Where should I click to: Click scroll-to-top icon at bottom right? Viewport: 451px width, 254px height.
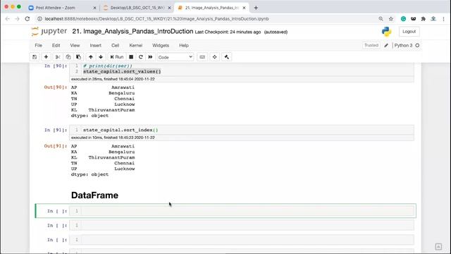coord(438,246)
